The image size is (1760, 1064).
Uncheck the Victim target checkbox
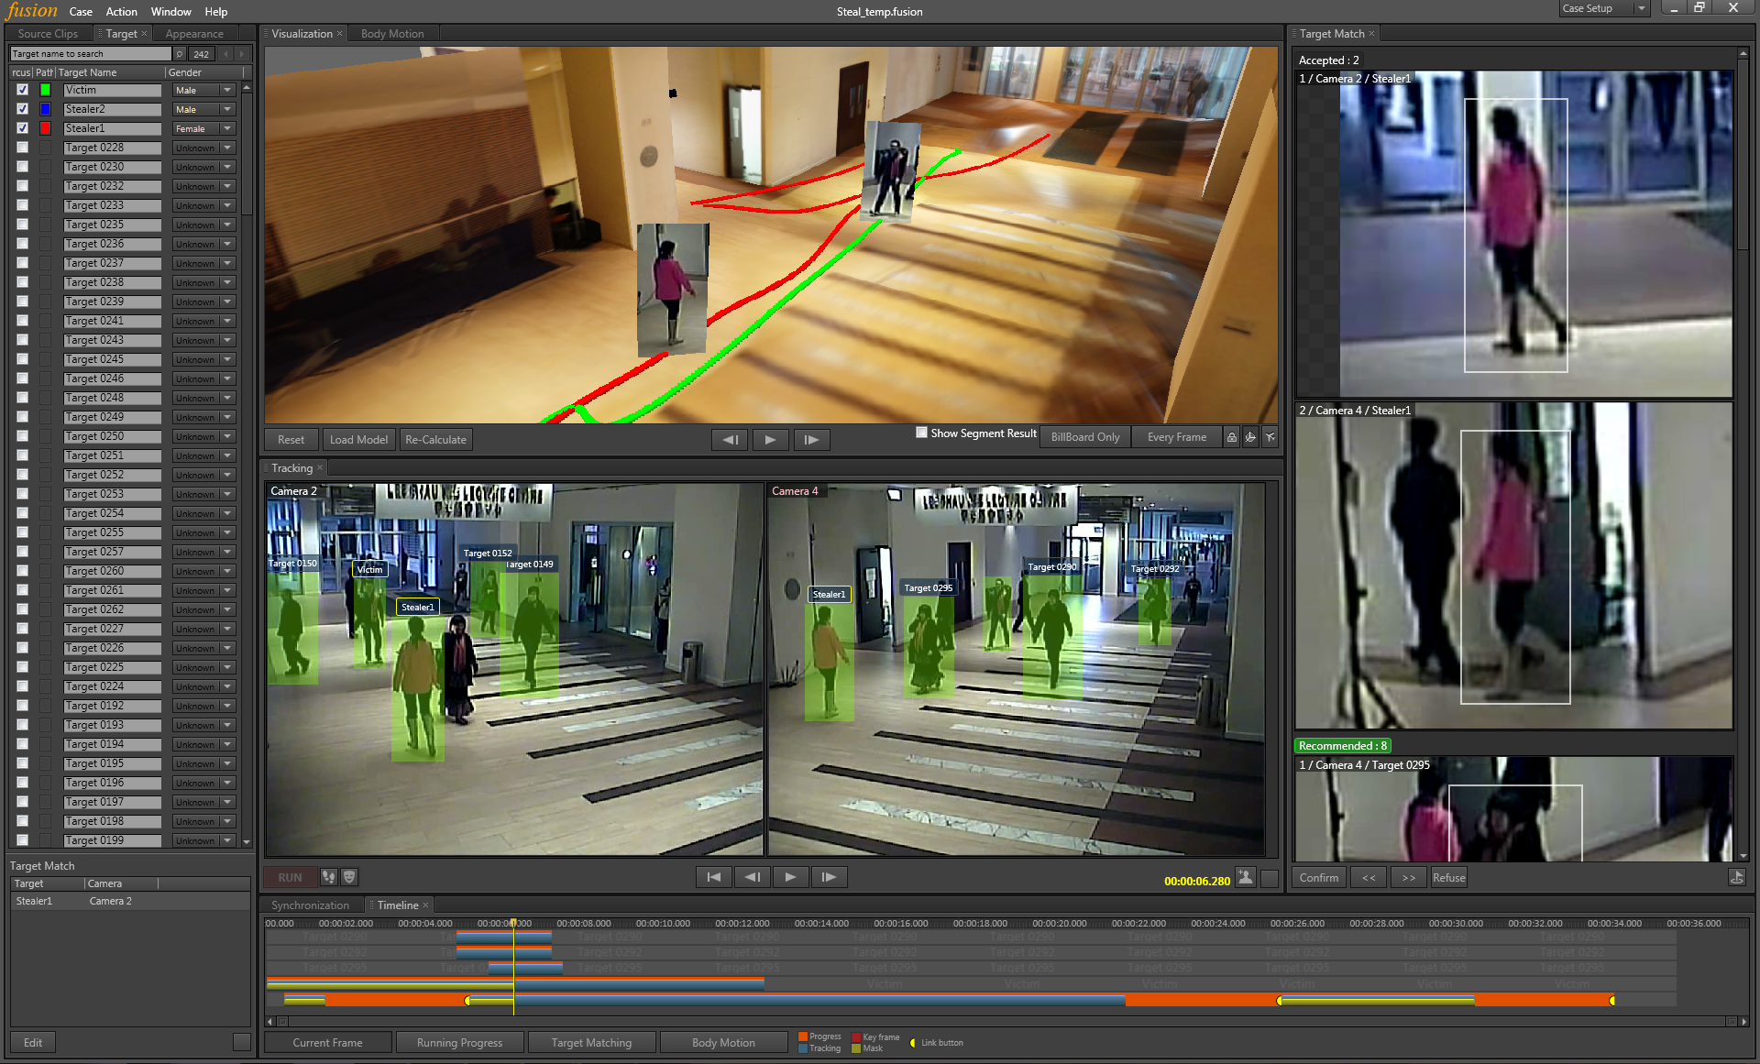pyautogui.click(x=23, y=90)
